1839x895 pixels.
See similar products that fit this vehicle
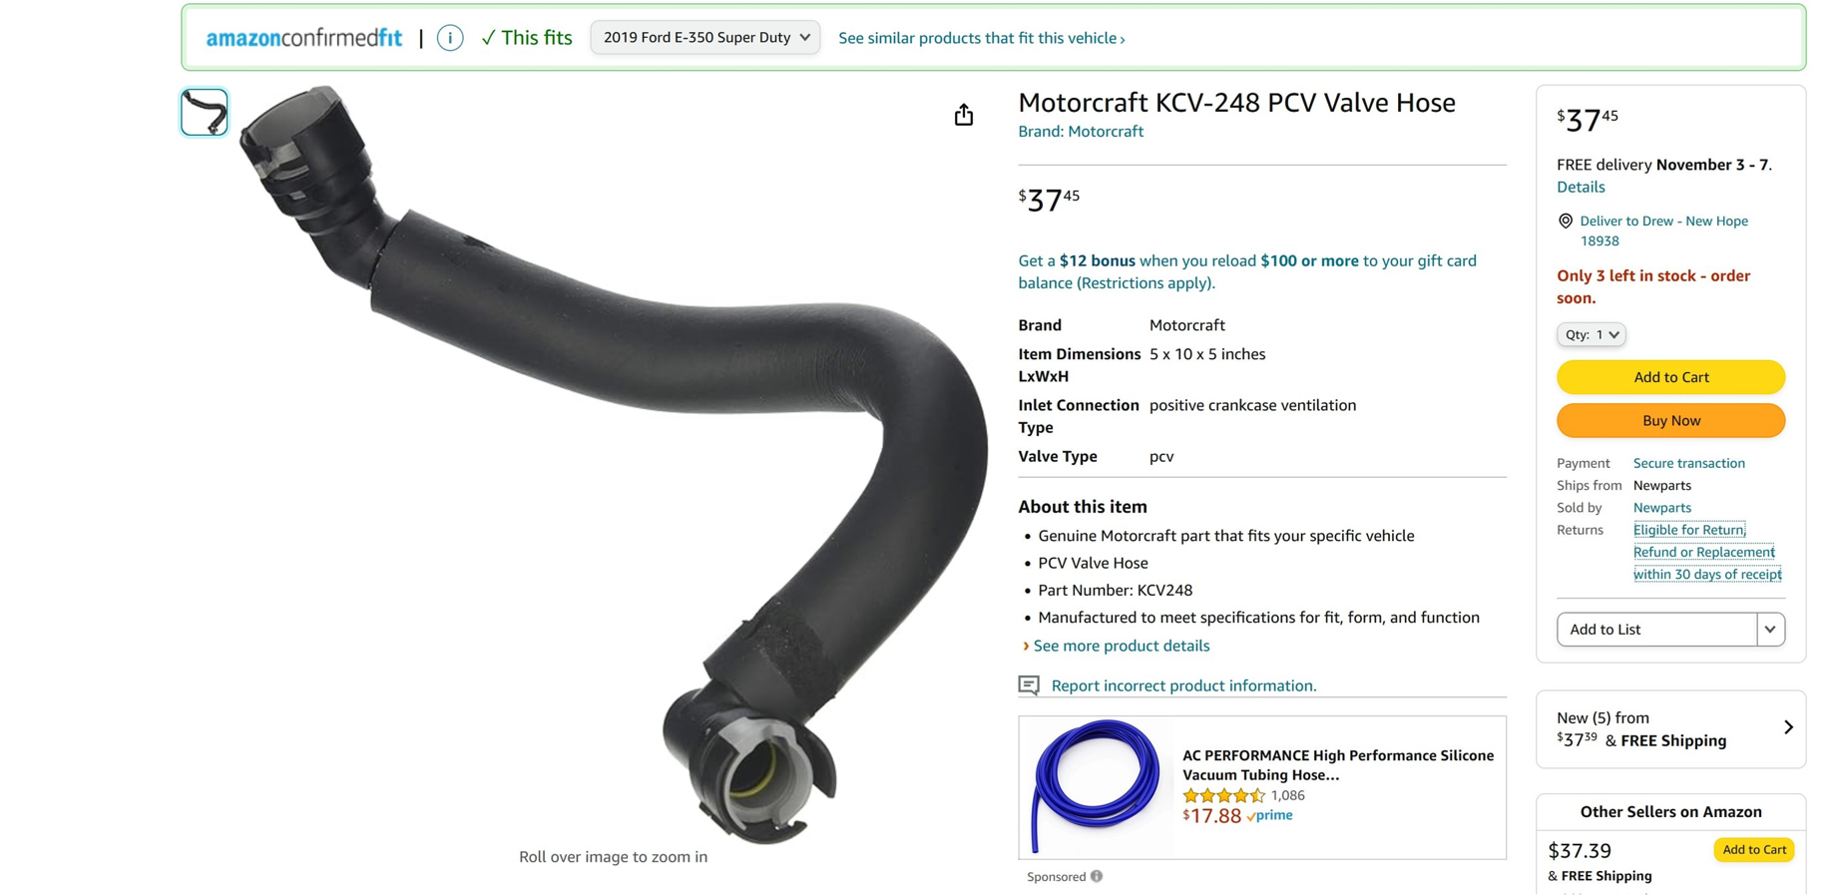tap(981, 38)
